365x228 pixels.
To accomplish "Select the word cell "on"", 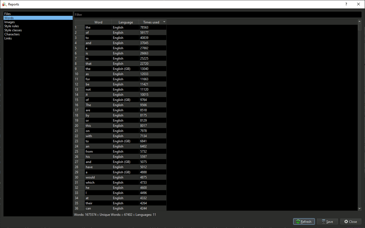I will pyautogui.click(x=98, y=131).
